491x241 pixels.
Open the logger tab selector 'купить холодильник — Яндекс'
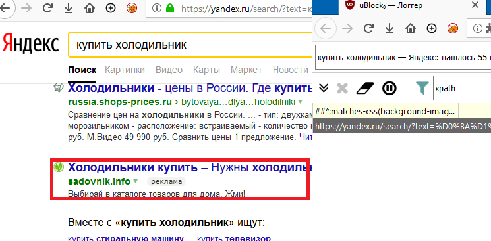point(403,57)
